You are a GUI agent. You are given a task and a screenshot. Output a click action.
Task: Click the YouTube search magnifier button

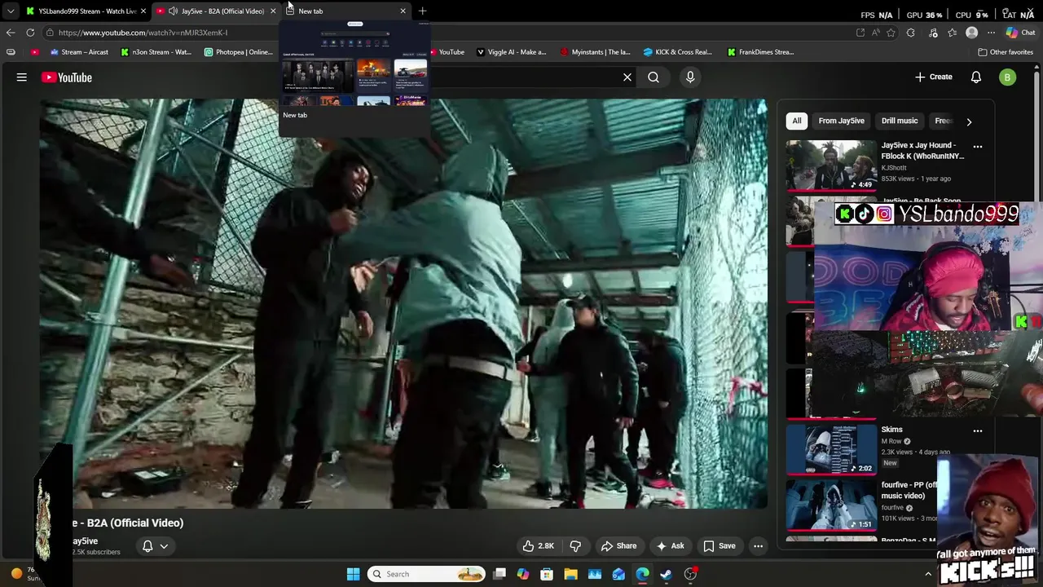click(654, 77)
